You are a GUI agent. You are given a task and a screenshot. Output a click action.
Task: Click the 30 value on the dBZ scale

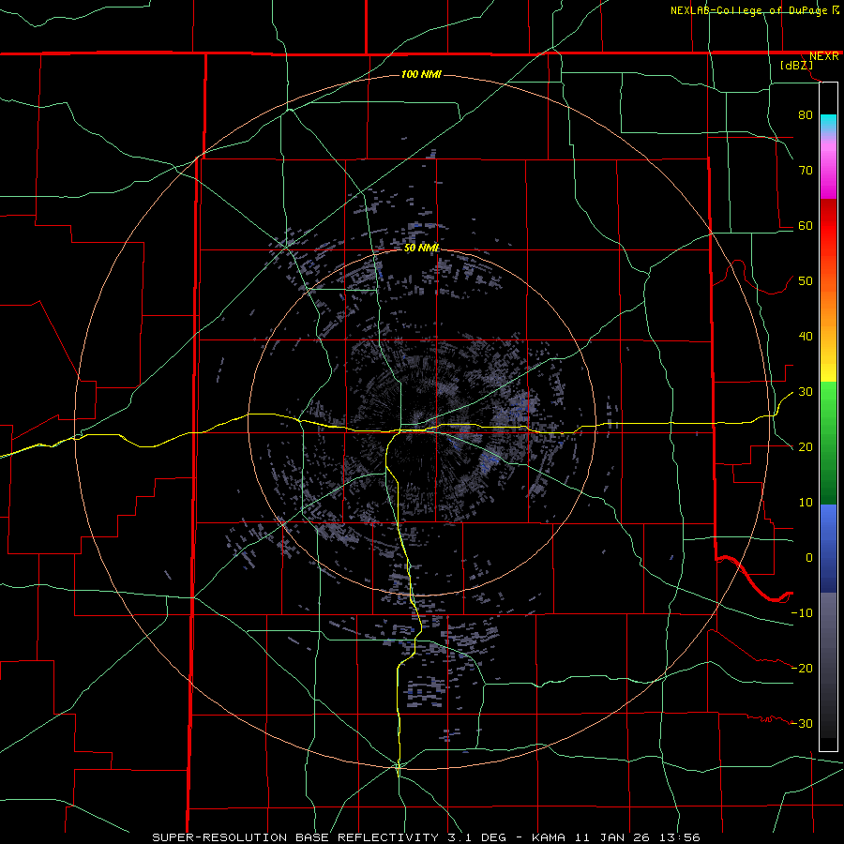(x=806, y=392)
